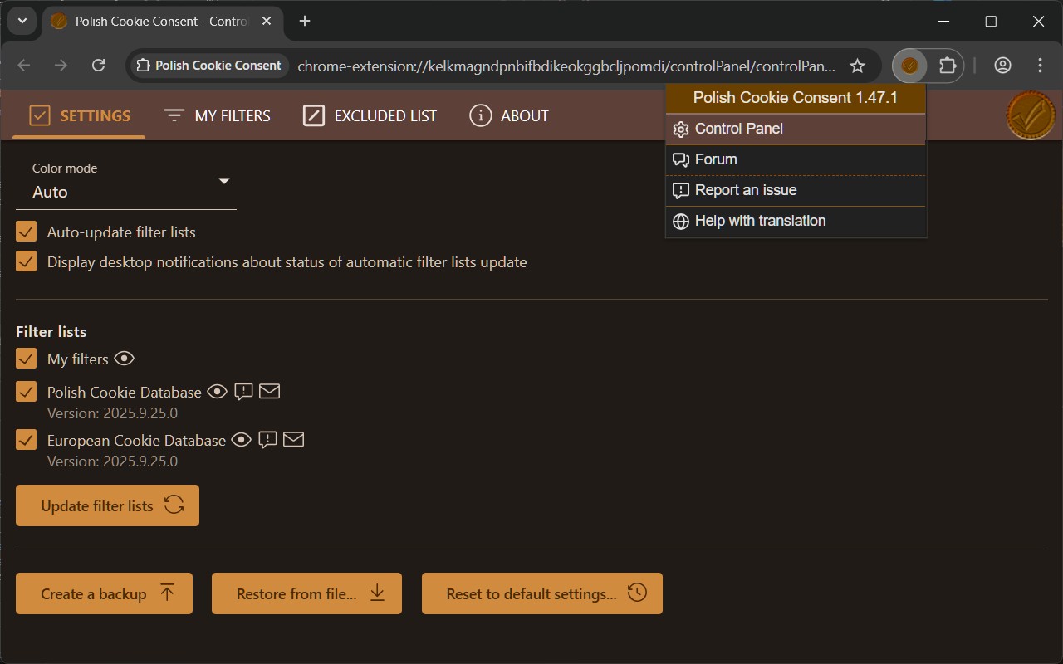This screenshot has width=1063, height=664.
Task: View Polish Cookie Database list eye icon
Action: coord(217,392)
